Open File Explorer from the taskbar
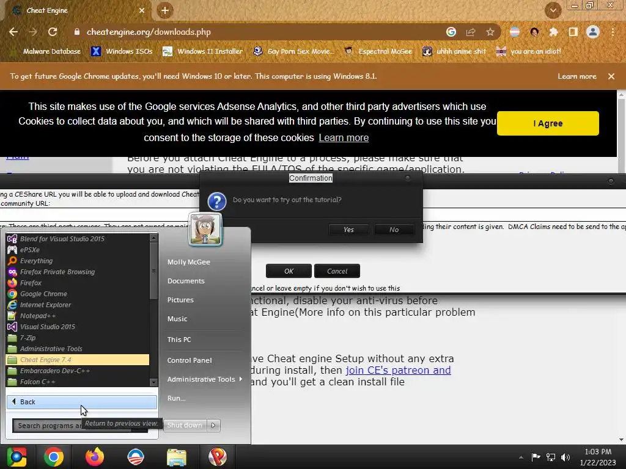The height and width of the screenshot is (469, 626). click(177, 457)
